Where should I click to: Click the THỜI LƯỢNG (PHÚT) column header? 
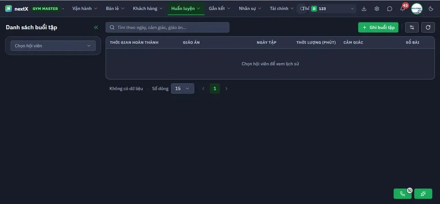point(316,43)
